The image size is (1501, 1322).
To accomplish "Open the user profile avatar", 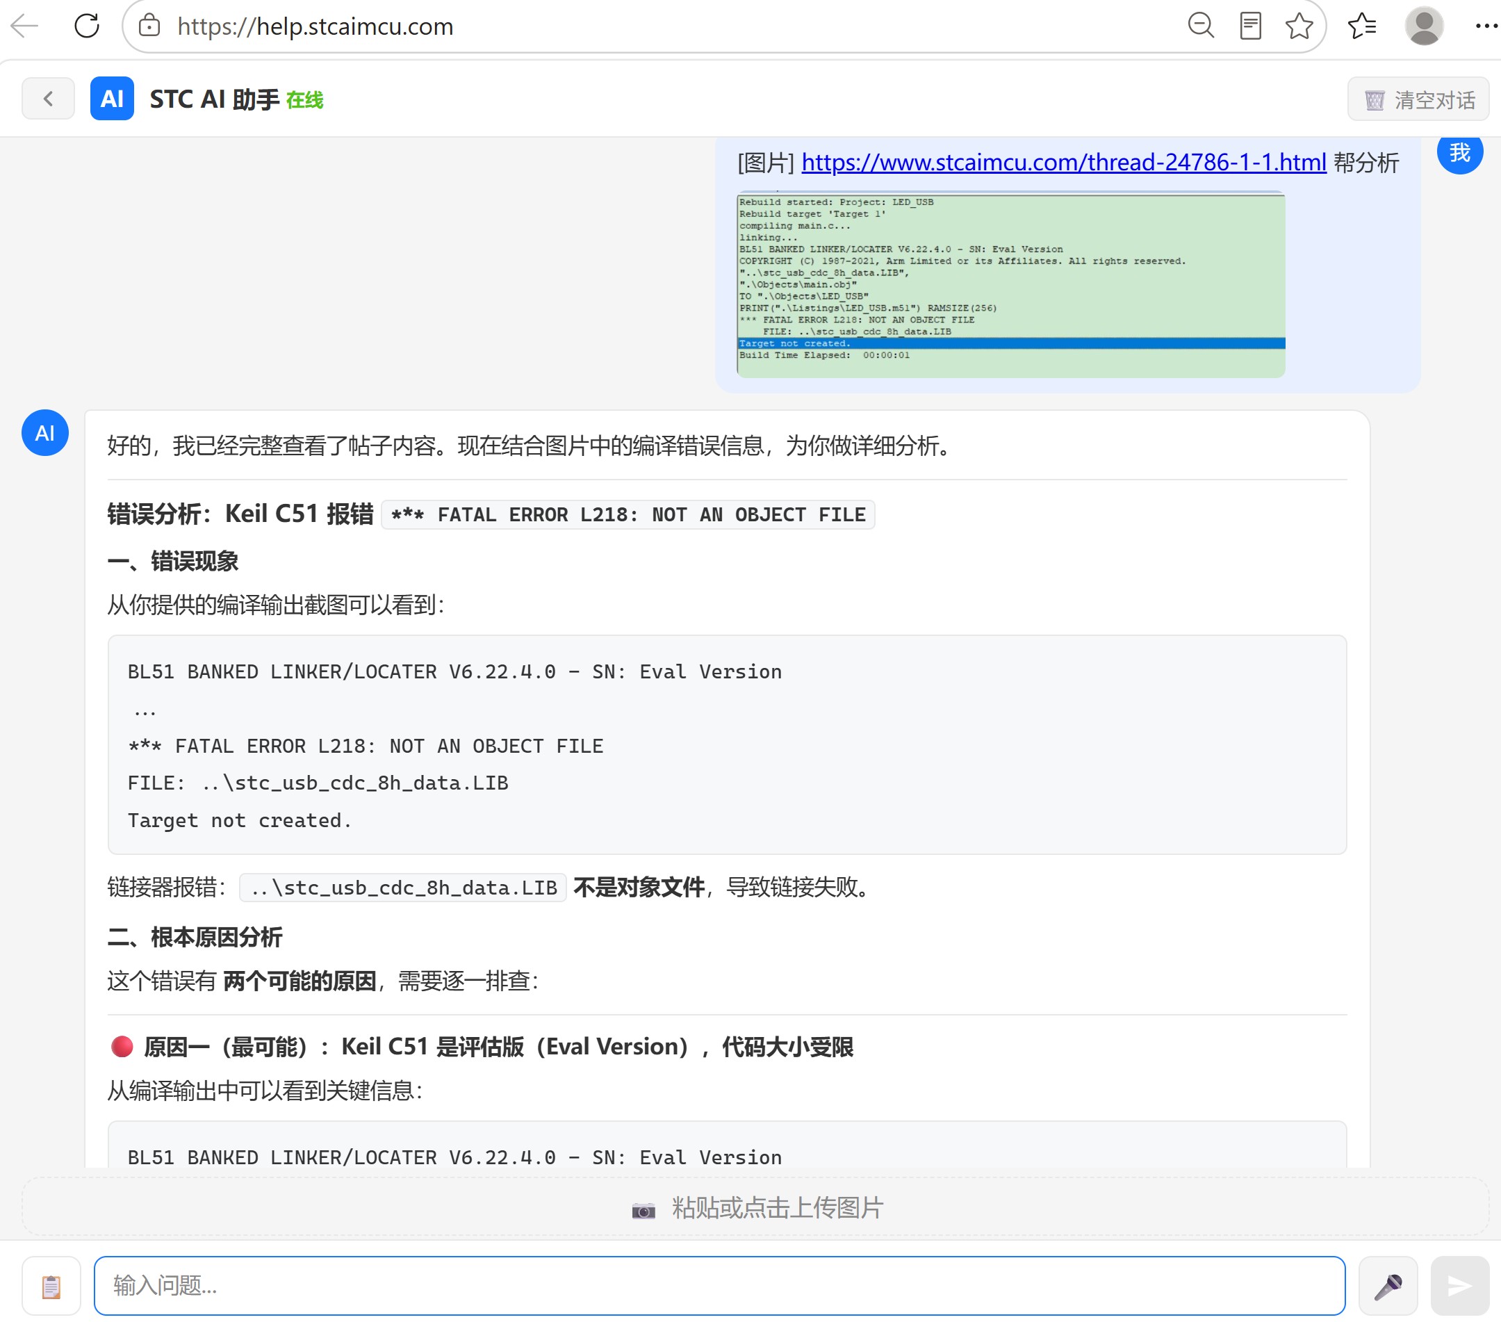I will click(1424, 26).
